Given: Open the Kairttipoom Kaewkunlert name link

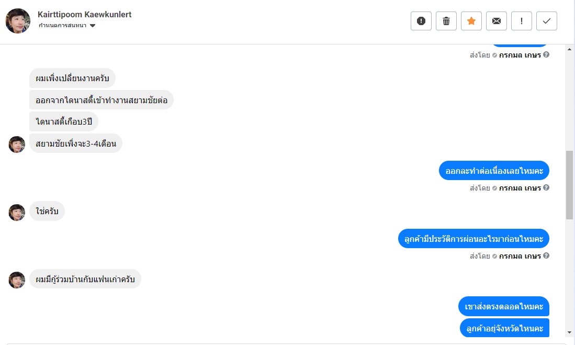Looking at the screenshot, I should click(85, 14).
